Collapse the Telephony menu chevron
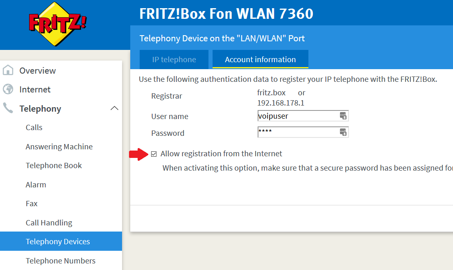This screenshot has height=270, width=453. 115,108
